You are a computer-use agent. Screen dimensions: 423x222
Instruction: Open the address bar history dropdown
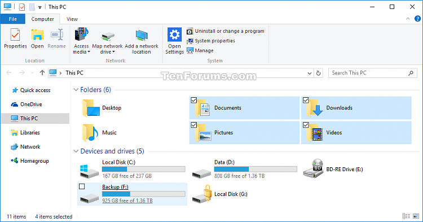[310, 73]
